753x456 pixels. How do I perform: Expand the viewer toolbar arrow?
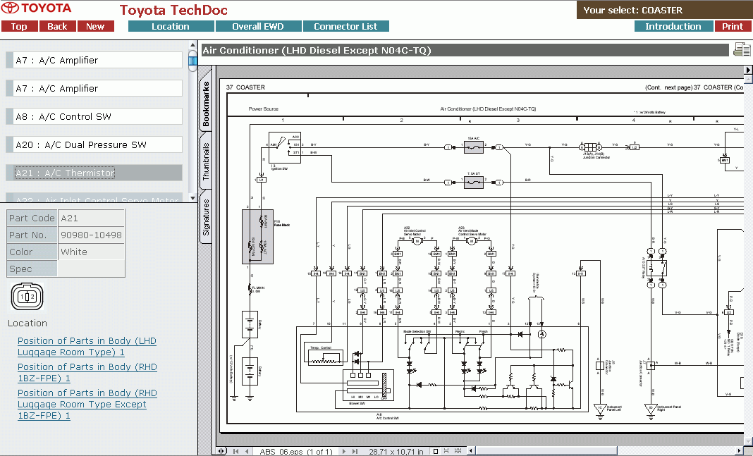tap(748, 70)
